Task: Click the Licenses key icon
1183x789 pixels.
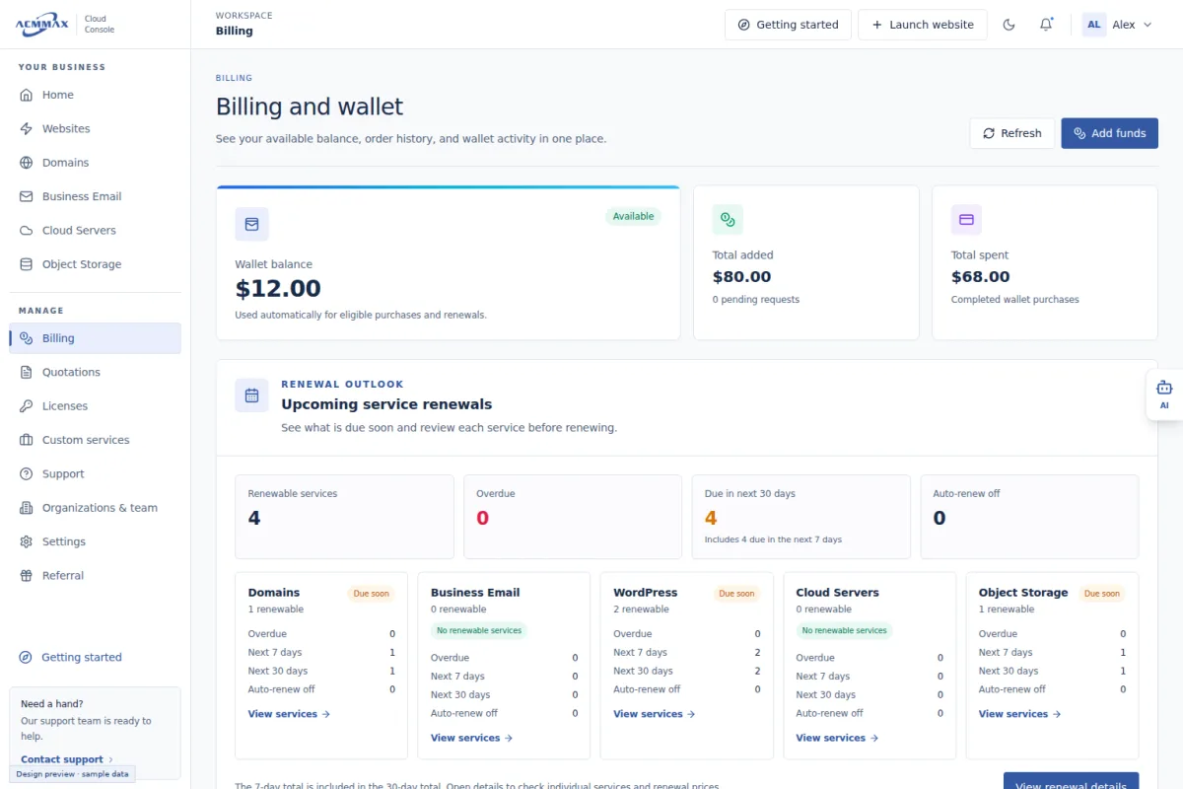Action: [27, 406]
